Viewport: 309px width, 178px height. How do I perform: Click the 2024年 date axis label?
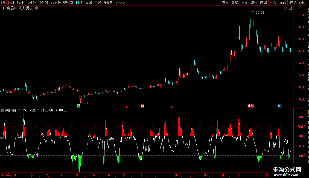pyautogui.click(x=6, y=175)
